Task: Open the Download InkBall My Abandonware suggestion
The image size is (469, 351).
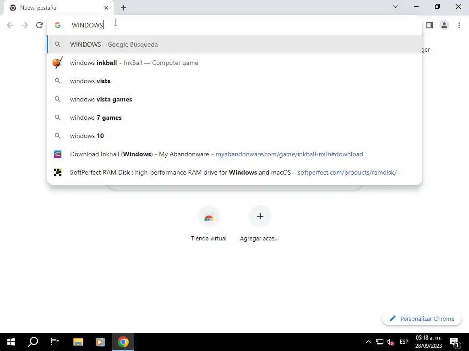Action: [234, 154]
